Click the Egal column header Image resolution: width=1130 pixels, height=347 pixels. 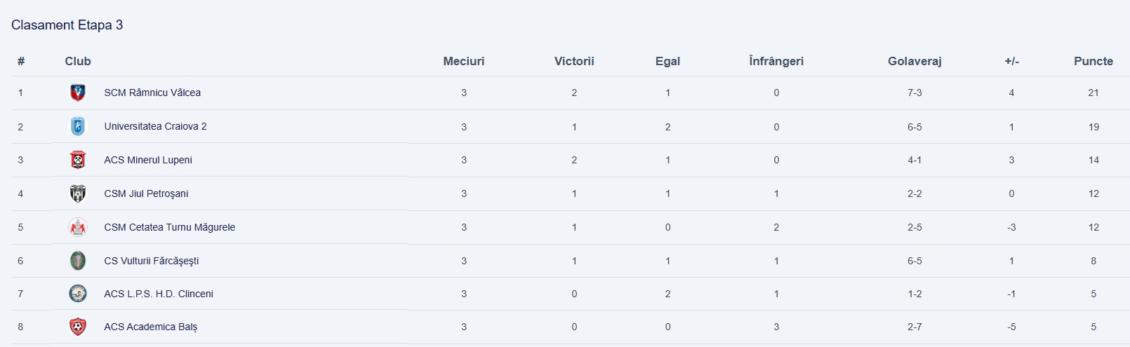[x=667, y=61]
